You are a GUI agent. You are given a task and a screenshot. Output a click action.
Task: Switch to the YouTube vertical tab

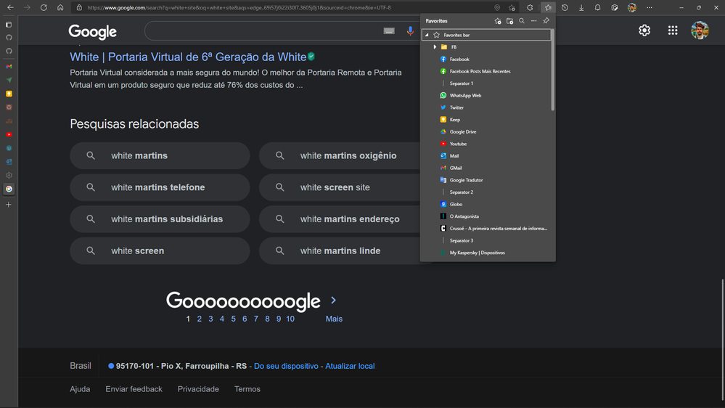[9, 134]
